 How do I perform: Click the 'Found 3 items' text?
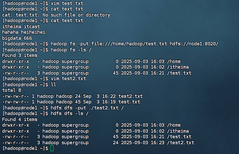[x=20, y=55]
